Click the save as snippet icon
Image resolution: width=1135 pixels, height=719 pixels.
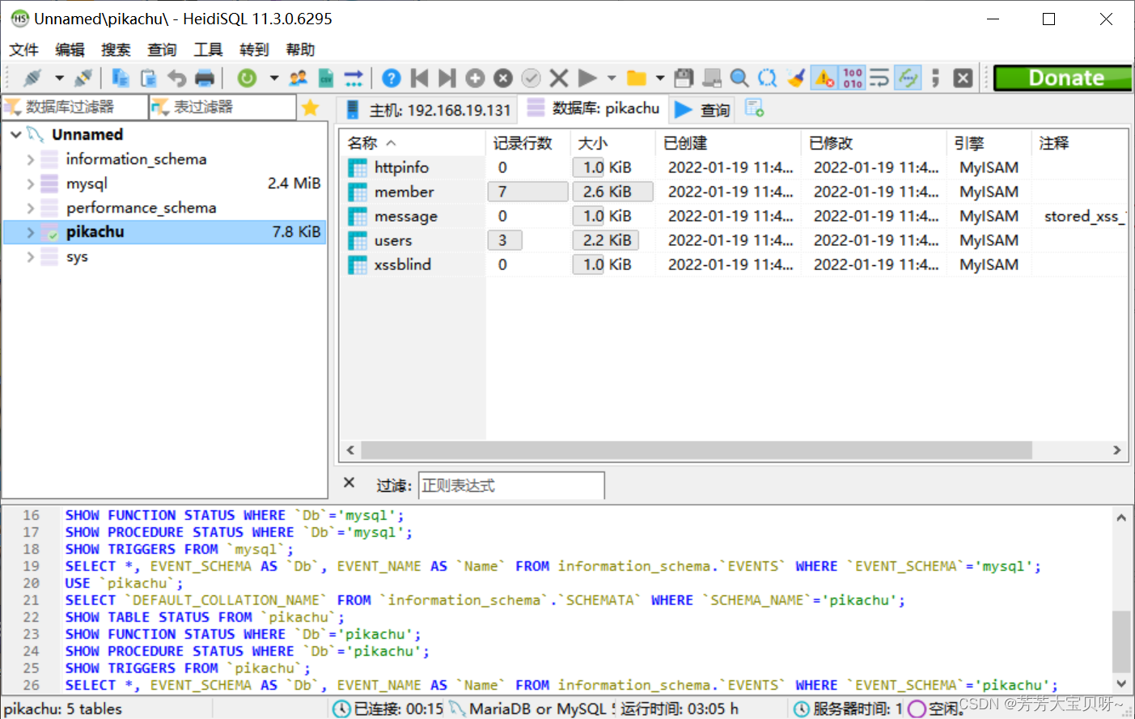tap(711, 78)
